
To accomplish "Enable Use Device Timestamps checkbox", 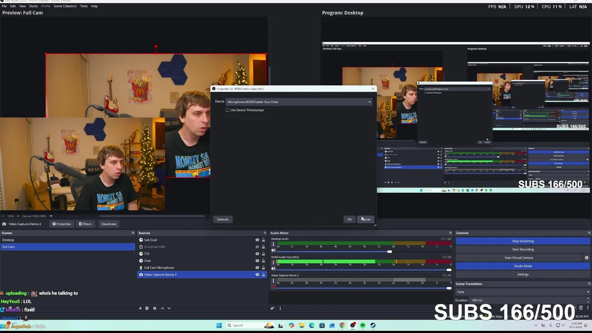I will [228, 110].
